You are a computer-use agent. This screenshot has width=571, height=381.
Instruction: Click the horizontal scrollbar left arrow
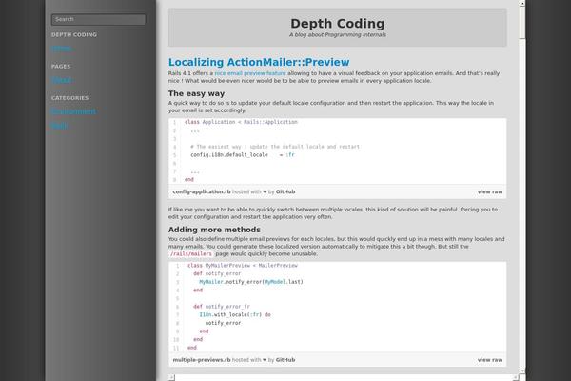coord(172,378)
